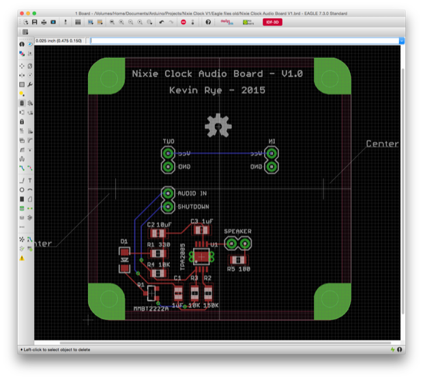423x379 pixels.
Task: Select the Miter tool
Action: (x=30, y=140)
